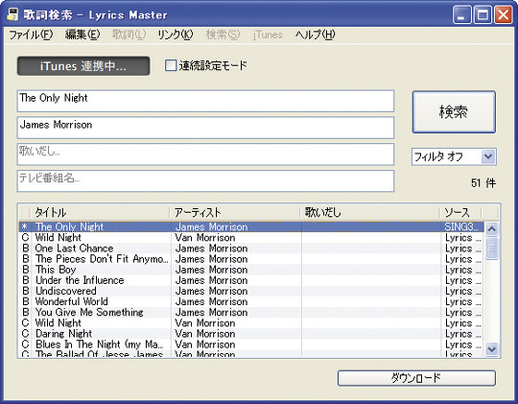Minimize the Lyrics Master window

pos(462,15)
